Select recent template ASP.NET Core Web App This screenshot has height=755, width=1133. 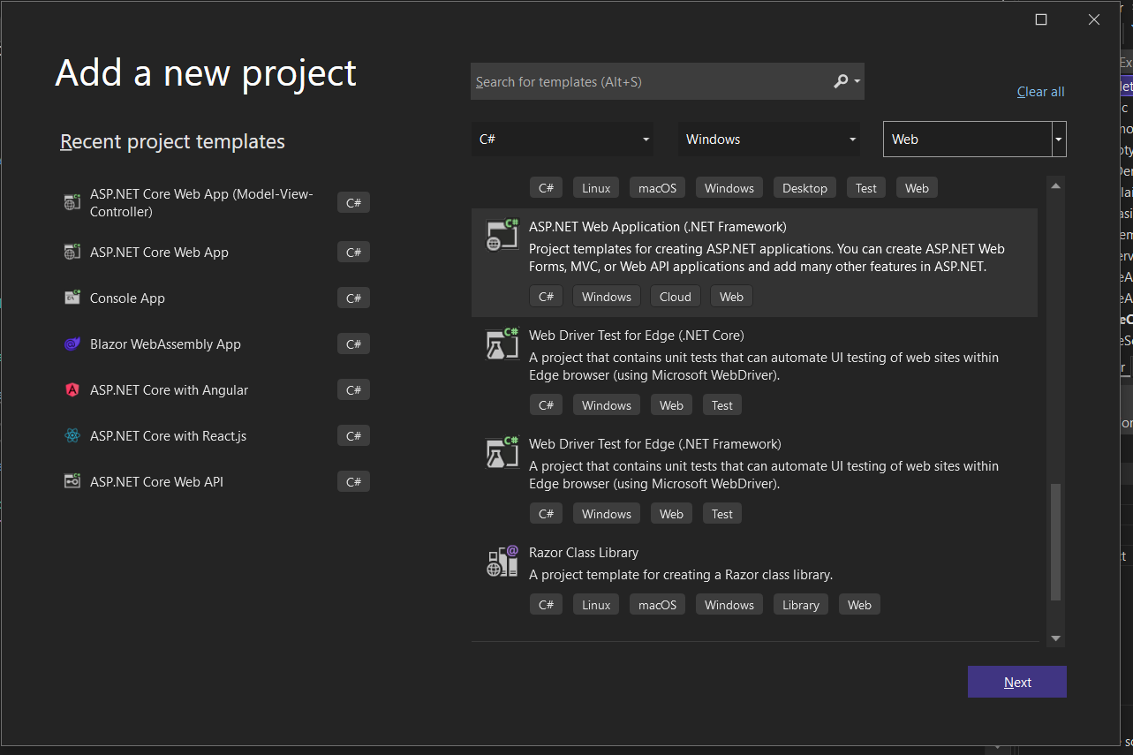coord(216,253)
